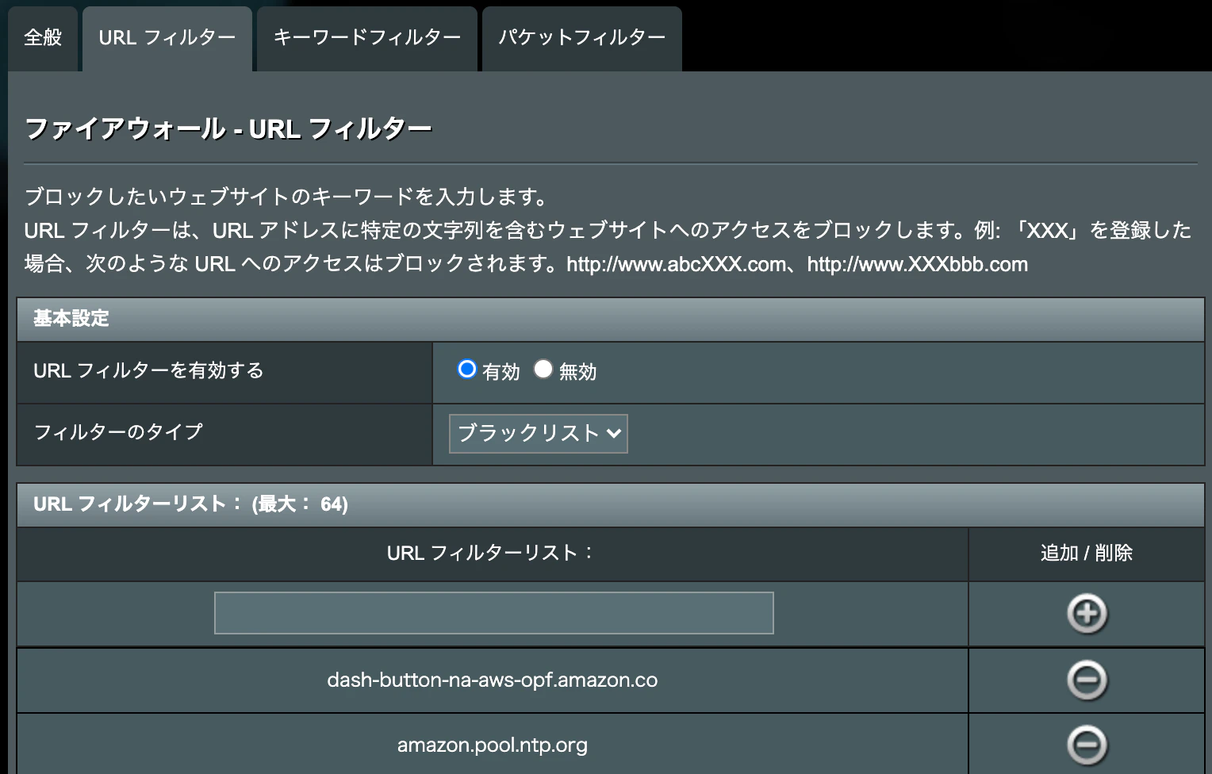This screenshot has width=1212, height=774.
Task: Remove dash-button-na-aws-opf.amazon.co entry with minus icon
Action: (1087, 680)
